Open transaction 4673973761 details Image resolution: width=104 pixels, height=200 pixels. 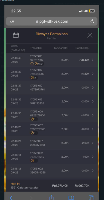pos(52,87)
